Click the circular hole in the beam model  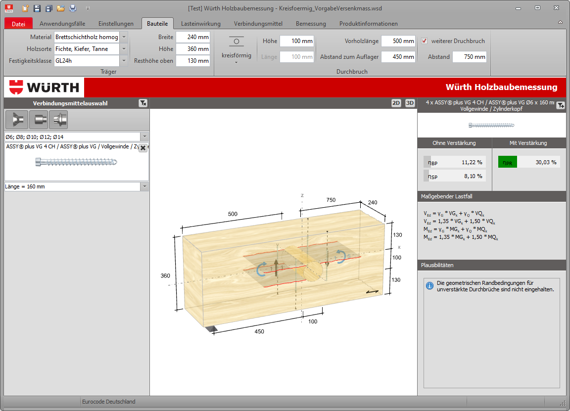click(x=313, y=272)
